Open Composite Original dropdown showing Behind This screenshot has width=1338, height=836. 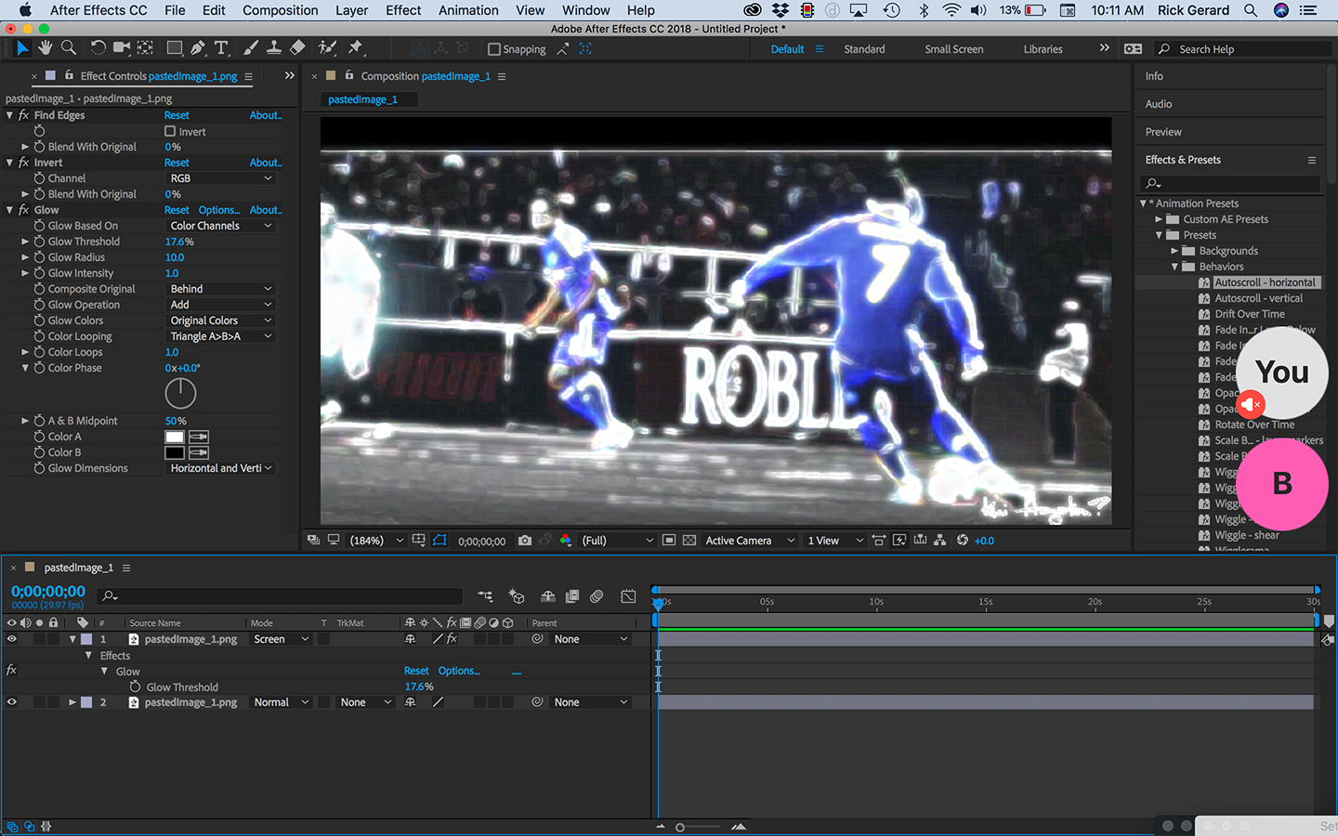(x=221, y=289)
